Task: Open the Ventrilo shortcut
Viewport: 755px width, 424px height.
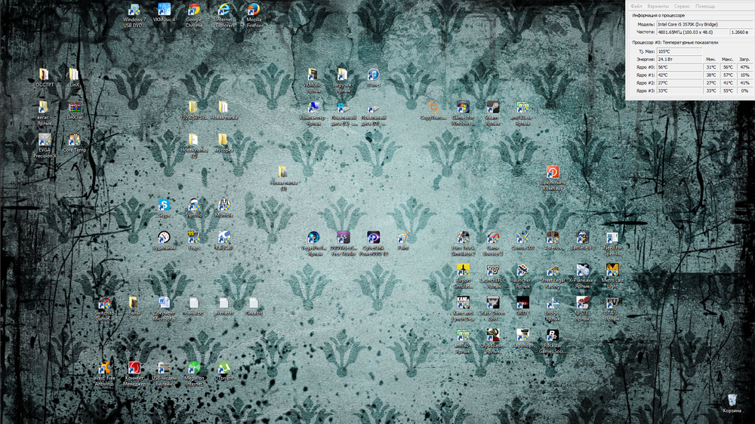Action: click(194, 208)
